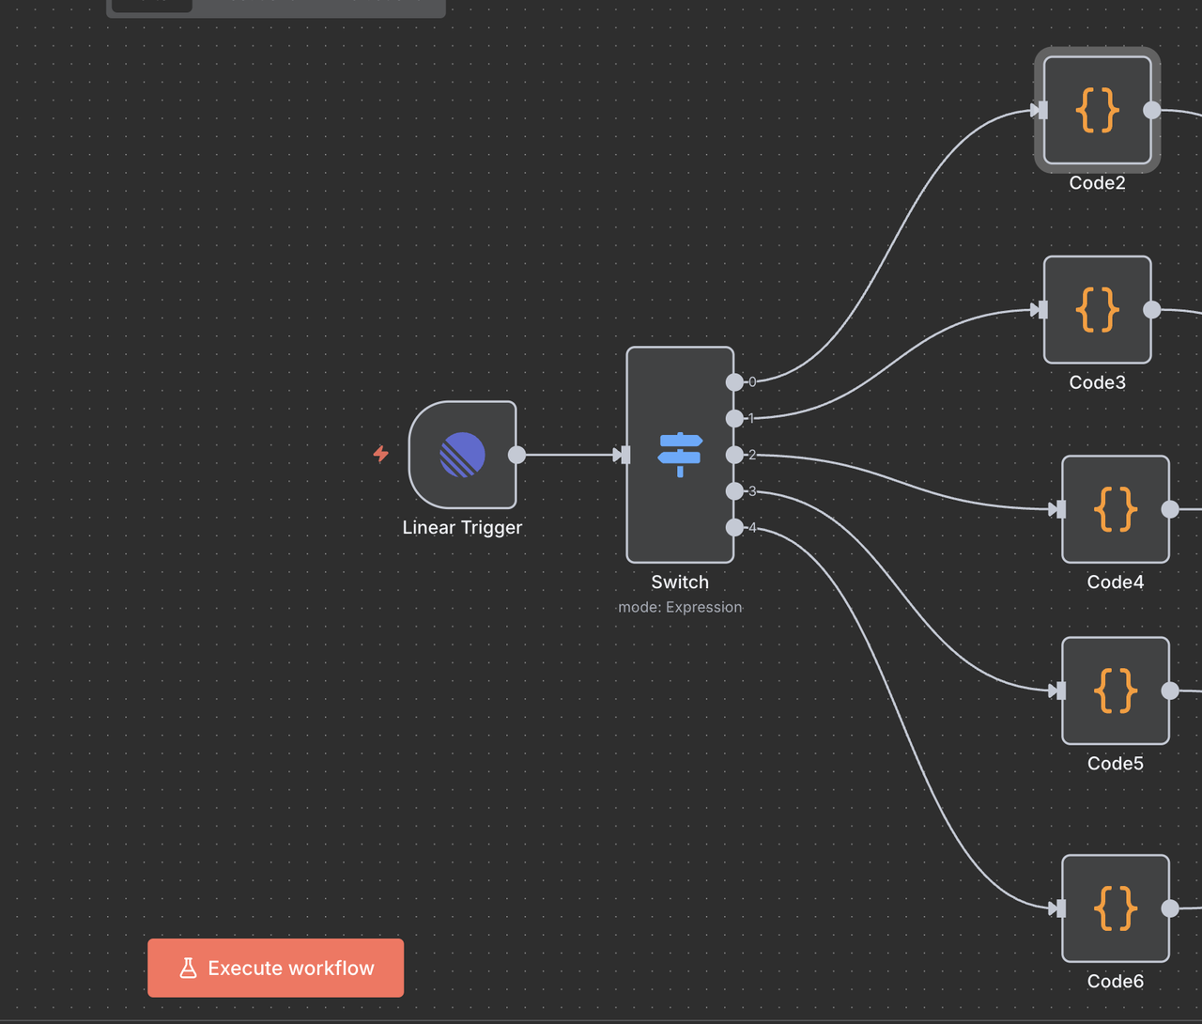
Task: Select the Code2 node
Action: (1097, 110)
